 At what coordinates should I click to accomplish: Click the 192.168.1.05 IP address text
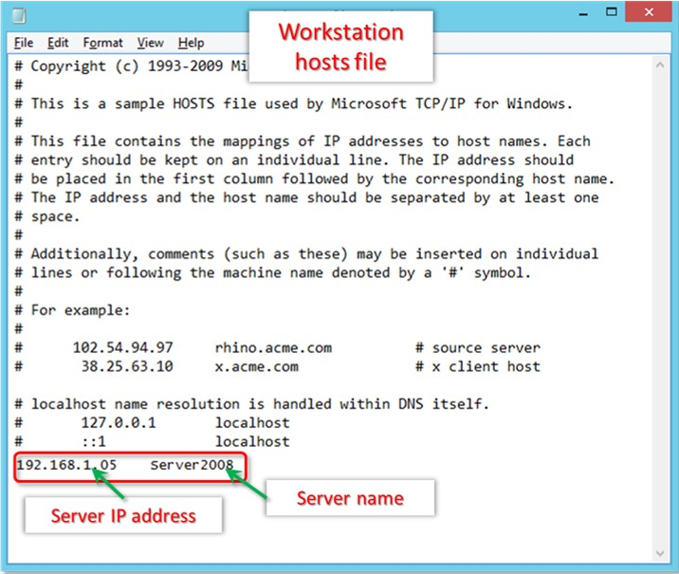[66, 465]
